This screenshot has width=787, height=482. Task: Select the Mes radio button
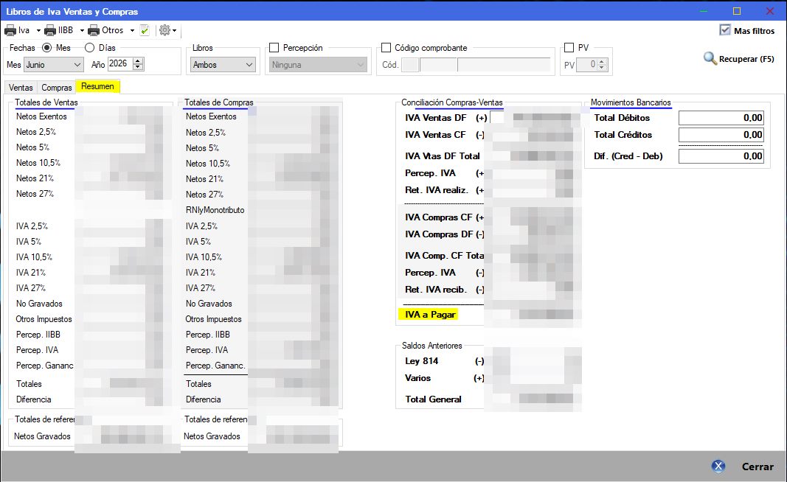46,48
